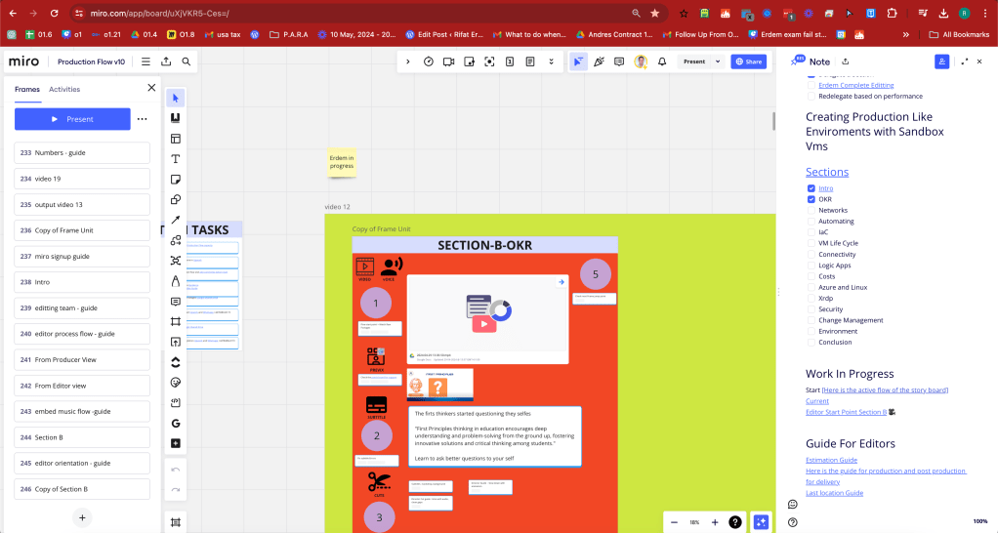The image size is (998, 533).
Task: Uncheck the OKR checkbox
Action: coord(811,199)
